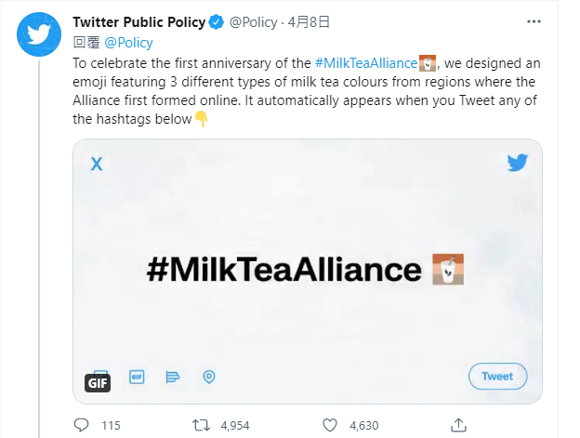Click the blue X close icon in GIF

tap(97, 164)
